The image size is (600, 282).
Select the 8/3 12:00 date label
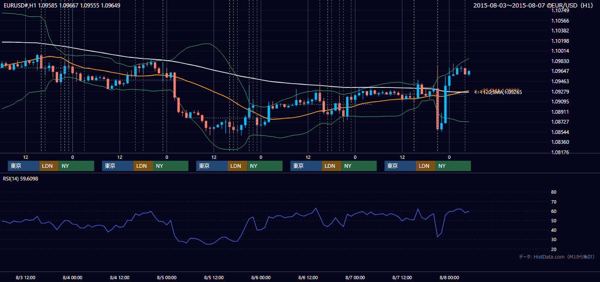26,277
